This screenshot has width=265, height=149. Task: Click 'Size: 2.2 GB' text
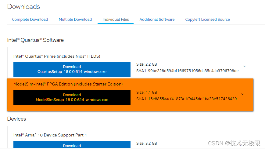tap(146, 64)
